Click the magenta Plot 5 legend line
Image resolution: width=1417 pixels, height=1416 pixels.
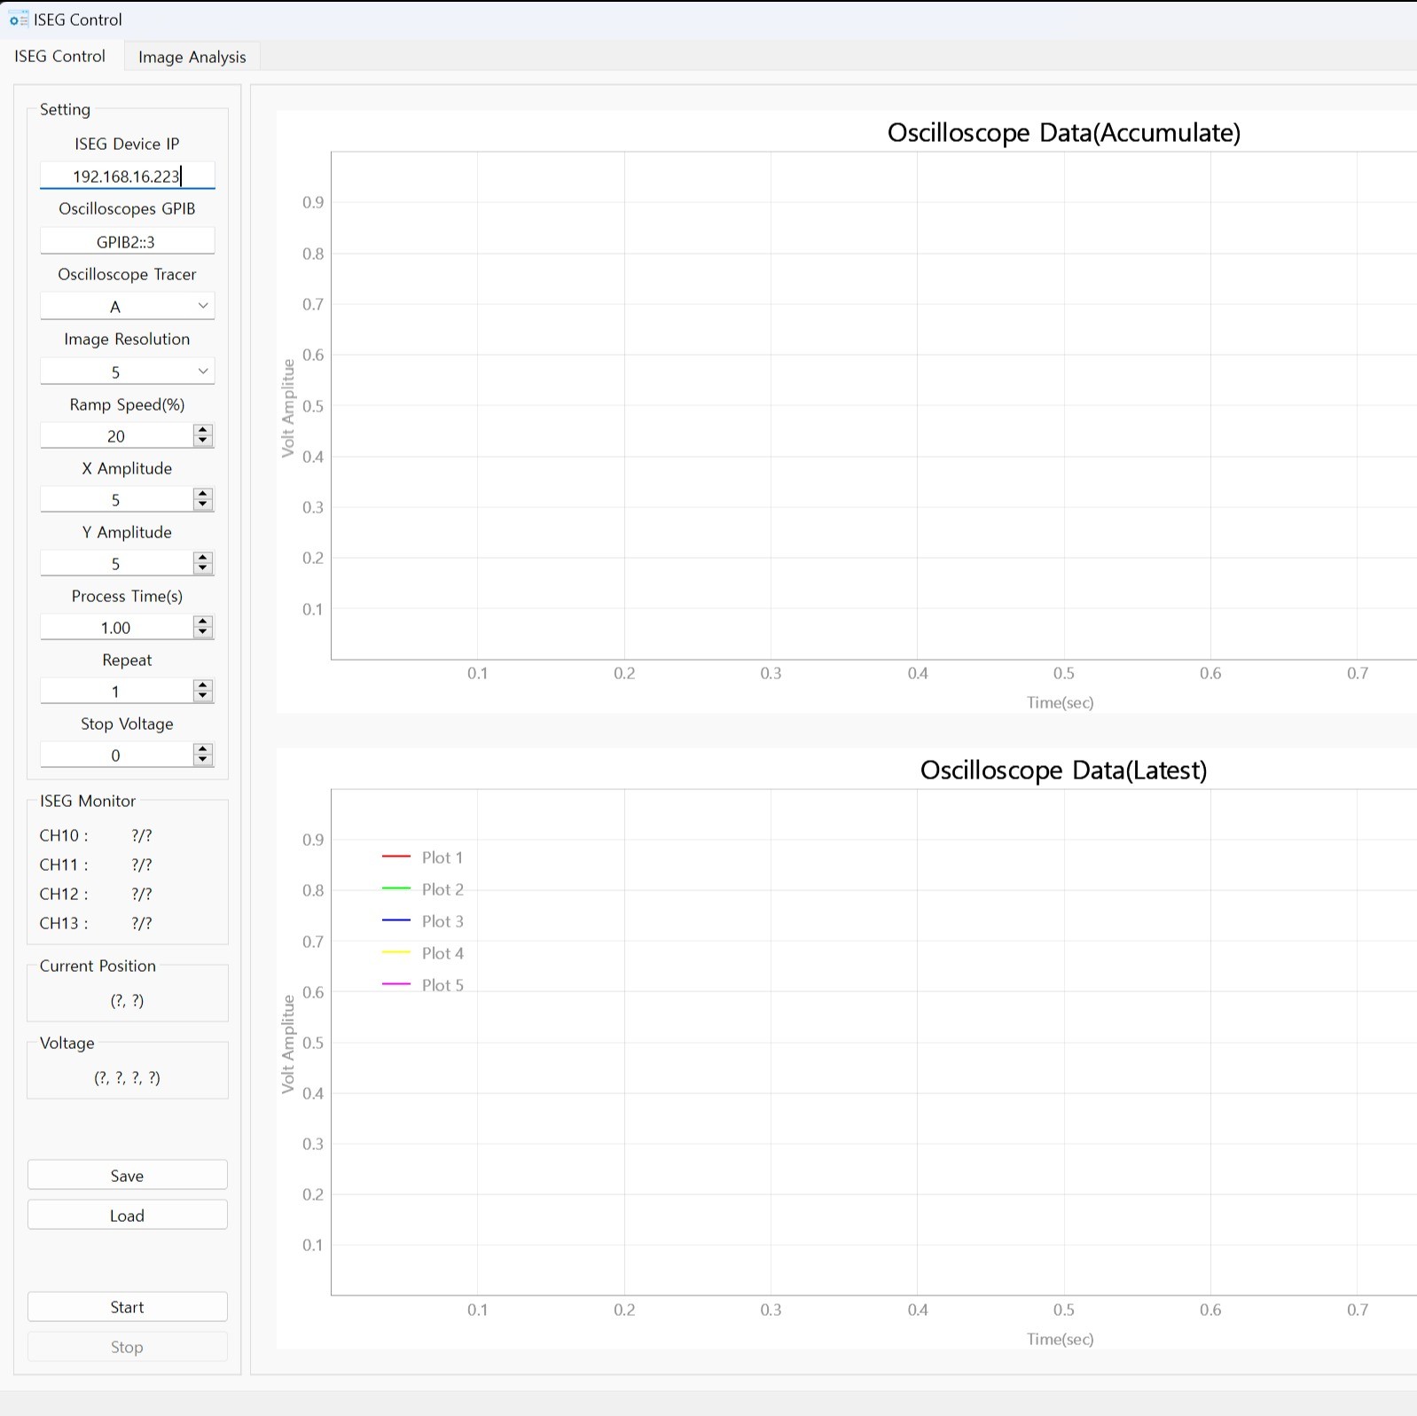[395, 984]
